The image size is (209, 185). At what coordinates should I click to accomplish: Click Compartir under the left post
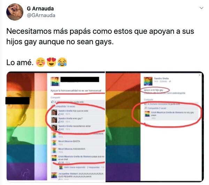[55, 98]
